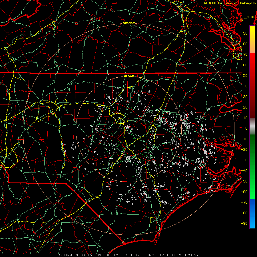Pick the bright green segment near -60

coord(252,192)
